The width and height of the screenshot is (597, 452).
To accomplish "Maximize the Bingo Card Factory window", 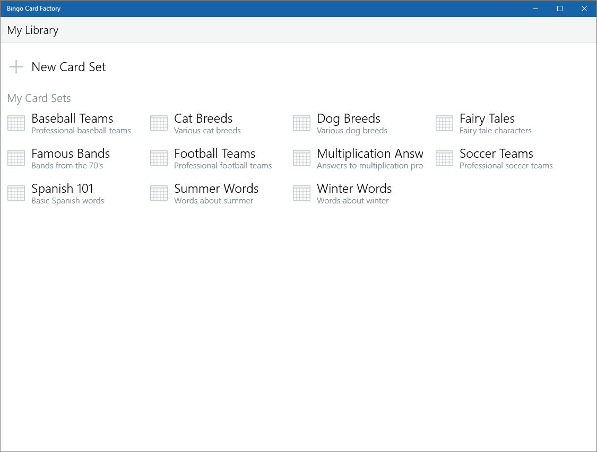I will (559, 8).
